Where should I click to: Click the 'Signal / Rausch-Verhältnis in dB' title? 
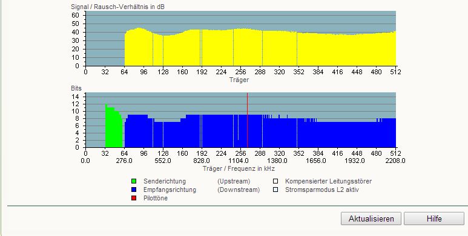[117, 7]
